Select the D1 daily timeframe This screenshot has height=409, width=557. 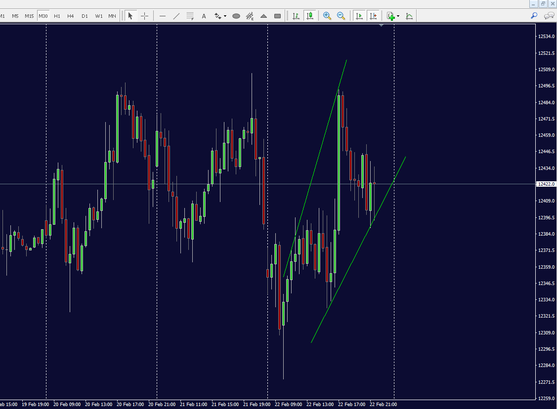coord(85,16)
